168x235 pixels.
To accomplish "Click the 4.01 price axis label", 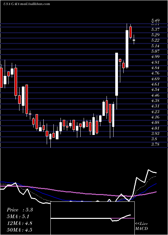I will pos(155,128).
